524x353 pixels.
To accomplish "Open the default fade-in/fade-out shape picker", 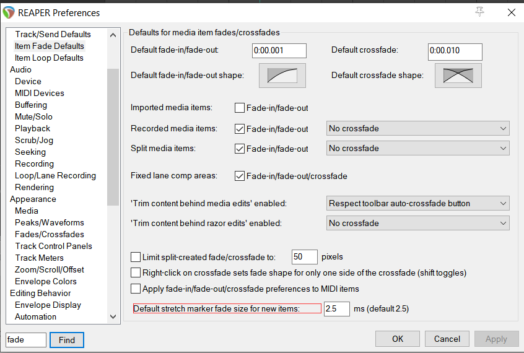I will coord(282,76).
